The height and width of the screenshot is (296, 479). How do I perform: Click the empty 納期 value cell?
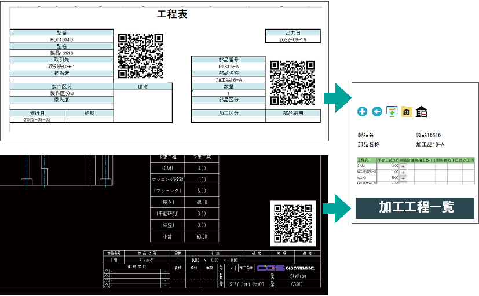tap(89, 120)
